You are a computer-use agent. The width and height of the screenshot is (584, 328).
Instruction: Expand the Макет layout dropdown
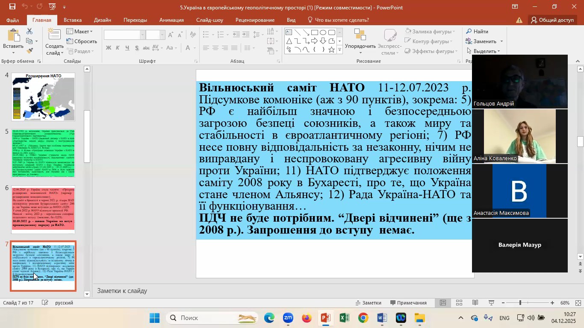80,32
